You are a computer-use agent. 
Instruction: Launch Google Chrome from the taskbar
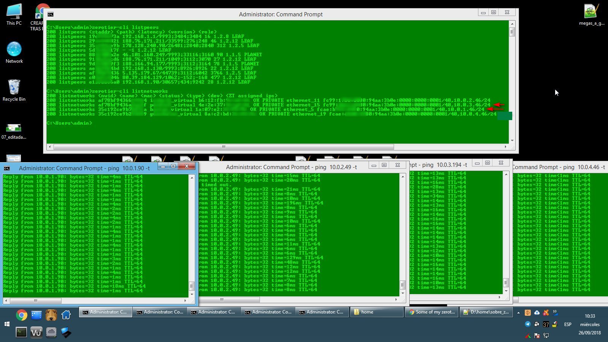click(x=22, y=315)
